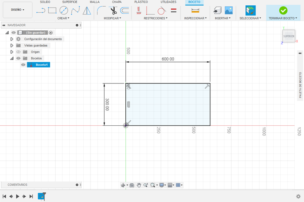Collapse the NAVEGADOR panel with arrows
Viewport: 304px width, 202px height.
click(4, 25)
